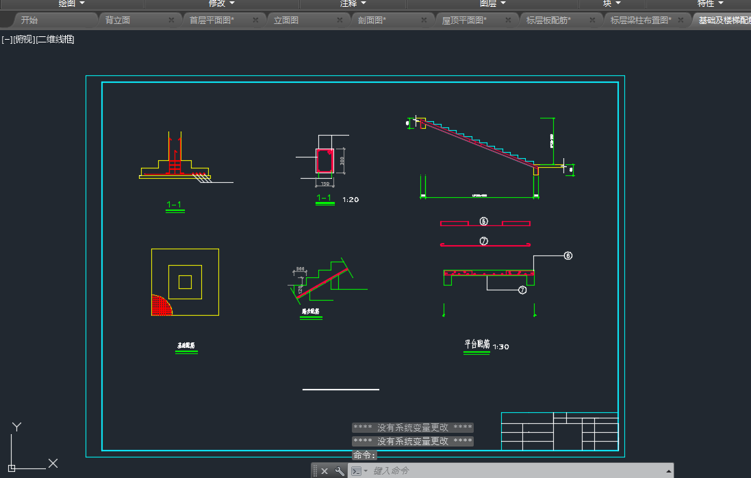This screenshot has height=478, width=751.
Task: Open command line customize wrench
Action: coord(340,471)
